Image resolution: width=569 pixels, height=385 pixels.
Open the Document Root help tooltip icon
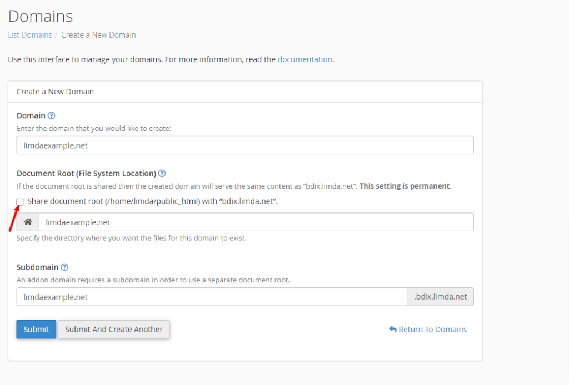click(x=162, y=173)
